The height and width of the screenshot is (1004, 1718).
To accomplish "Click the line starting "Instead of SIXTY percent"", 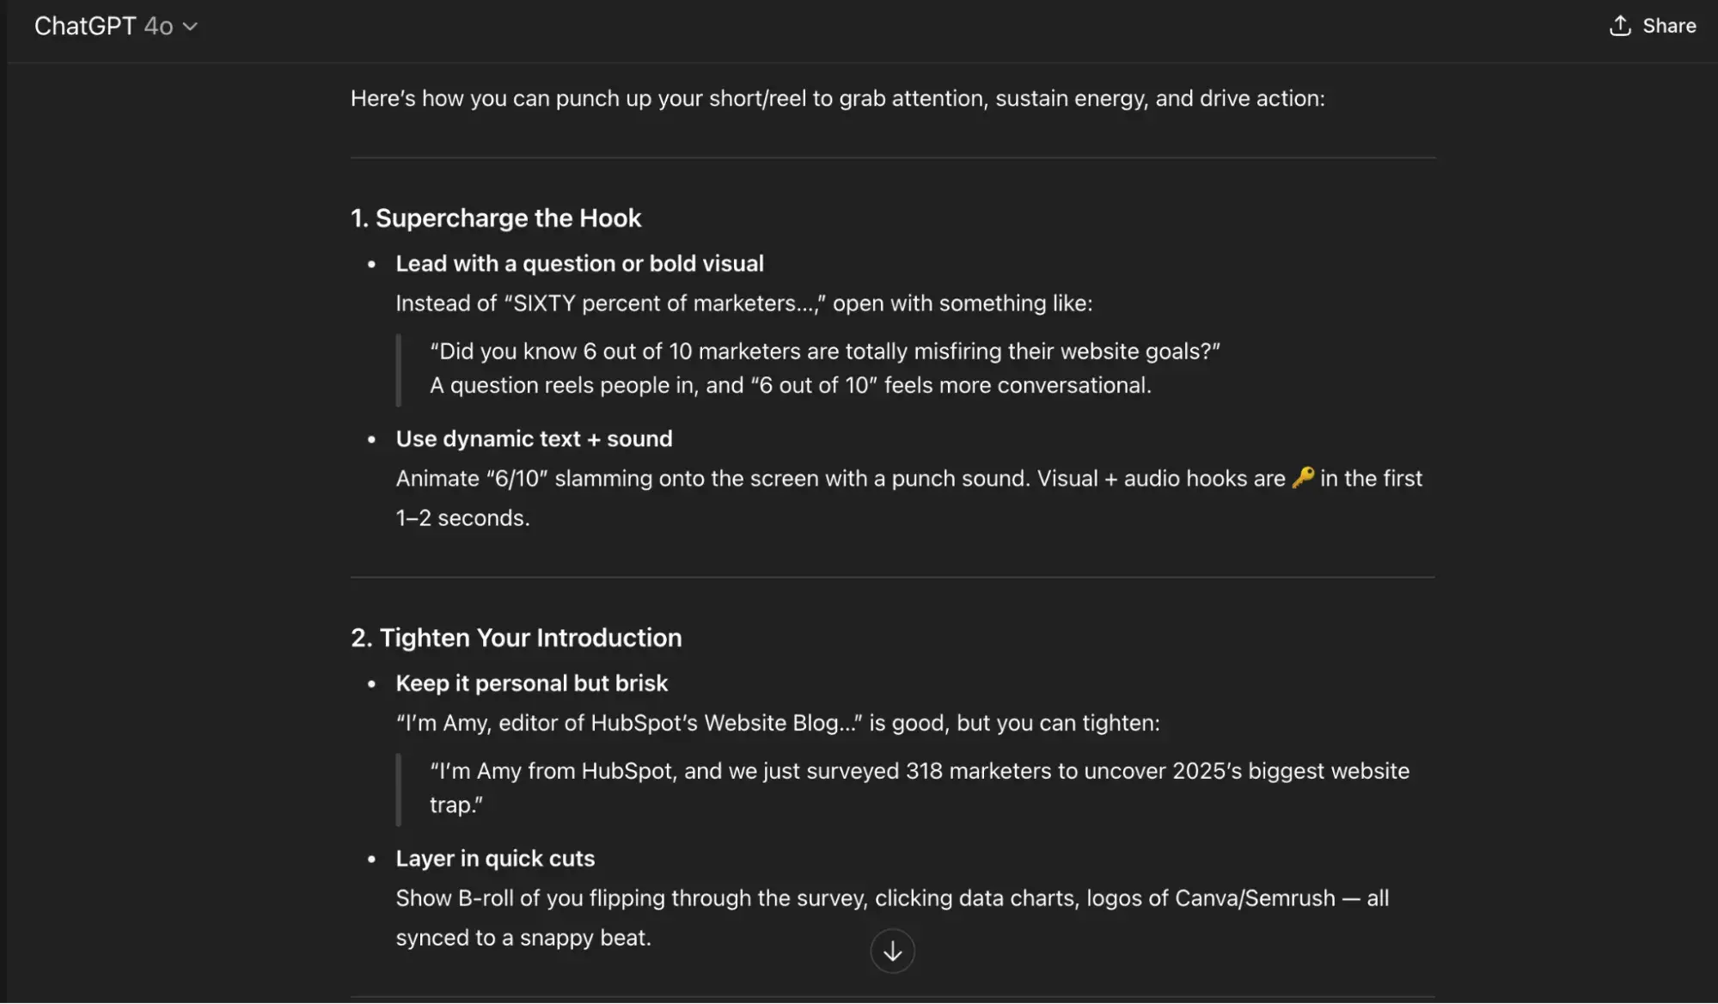I will click(x=743, y=303).
